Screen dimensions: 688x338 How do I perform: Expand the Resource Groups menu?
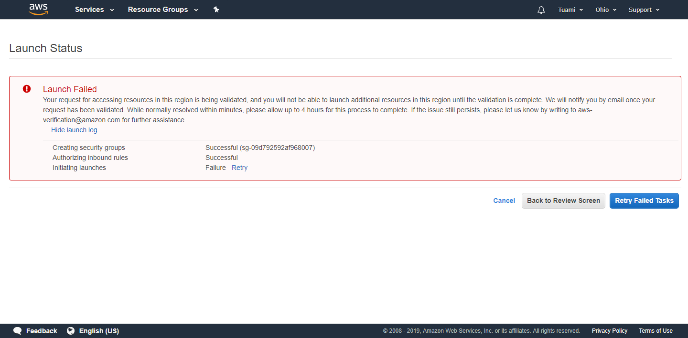[x=162, y=10]
